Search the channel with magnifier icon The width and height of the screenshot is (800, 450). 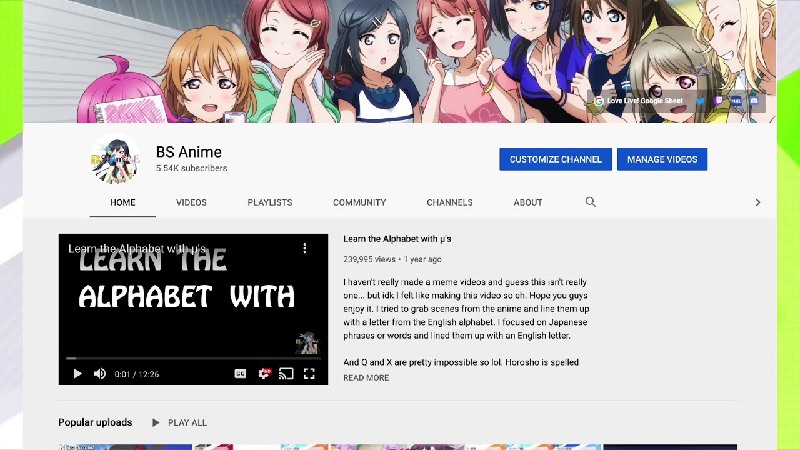pos(591,202)
